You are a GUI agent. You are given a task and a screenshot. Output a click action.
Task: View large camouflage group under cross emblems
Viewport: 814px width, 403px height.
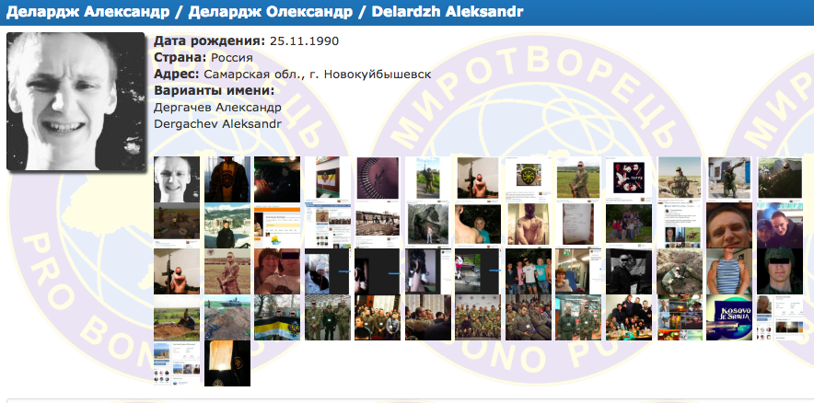(x=478, y=317)
